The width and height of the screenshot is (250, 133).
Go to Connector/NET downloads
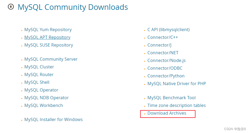click(163, 53)
